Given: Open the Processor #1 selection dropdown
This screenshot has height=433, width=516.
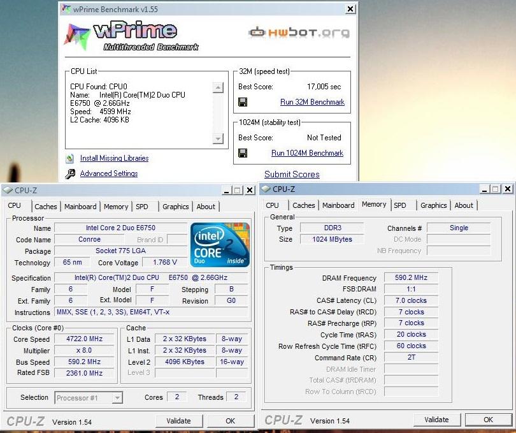Looking at the screenshot, I should click(x=117, y=398).
